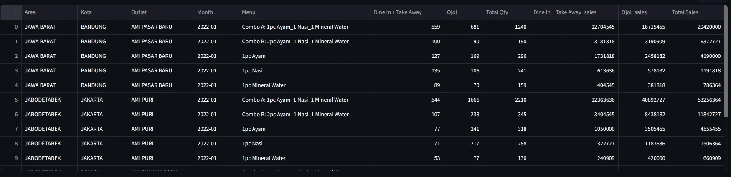This screenshot has height=177, width=731.
Task: Click Combo A menu cell for AMI PURI
Action: (295, 100)
